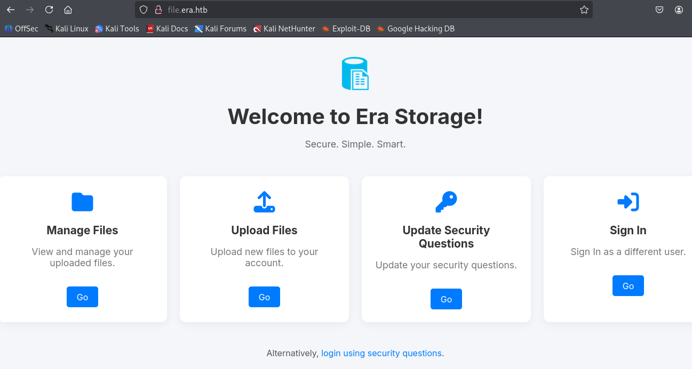Click the Era Storage database logo icon
692x369 pixels.
[x=355, y=73]
